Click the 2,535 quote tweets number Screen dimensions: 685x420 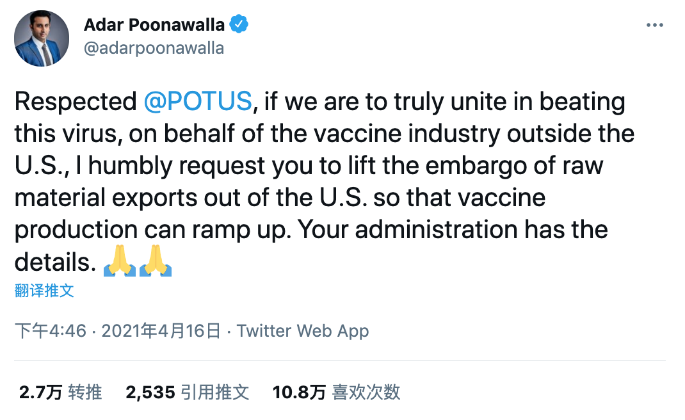tap(150, 392)
